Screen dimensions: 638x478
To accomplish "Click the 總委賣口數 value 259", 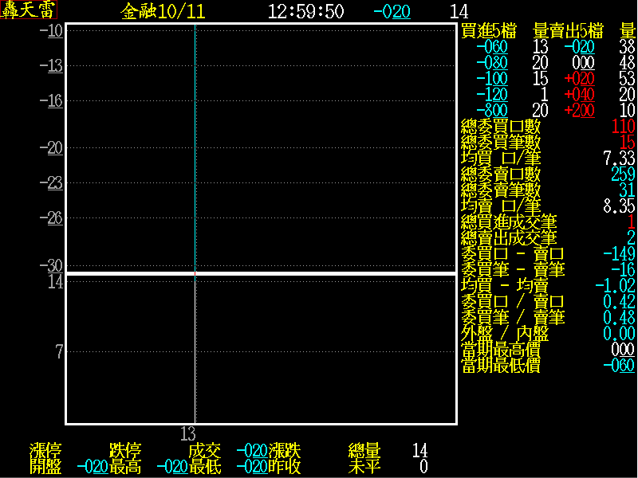I will click(622, 174).
